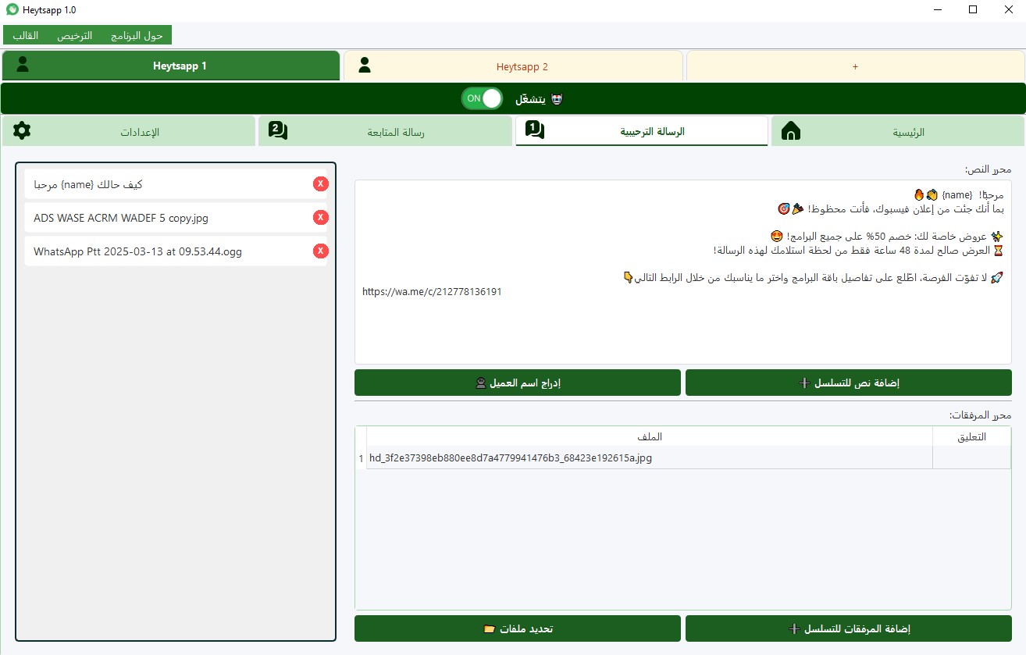Minimize the Heytsapp window
The height and width of the screenshot is (655, 1026).
point(937,10)
